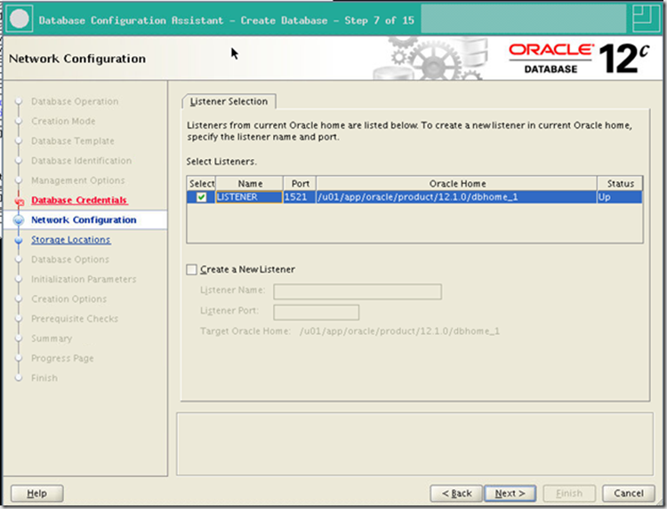Click the Target Oracle Home path text

(x=399, y=331)
